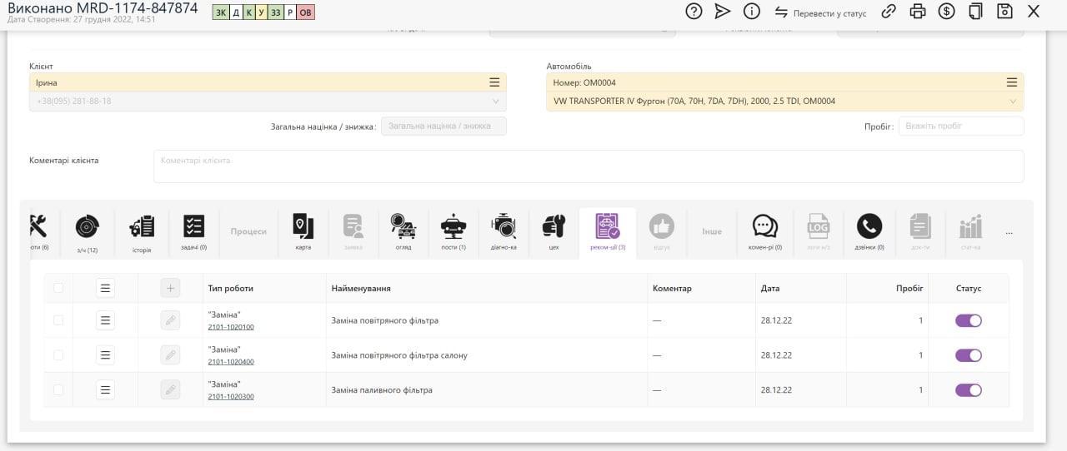This screenshot has height=451, width=1067.
Task: Open the client phone number dropdown
Action: [495, 102]
